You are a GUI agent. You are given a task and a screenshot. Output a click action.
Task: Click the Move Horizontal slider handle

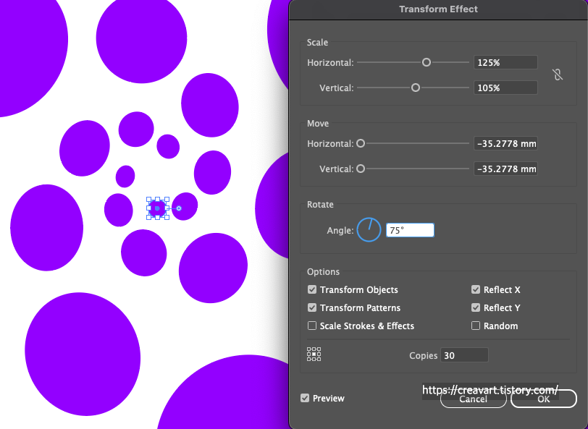point(361,143)
